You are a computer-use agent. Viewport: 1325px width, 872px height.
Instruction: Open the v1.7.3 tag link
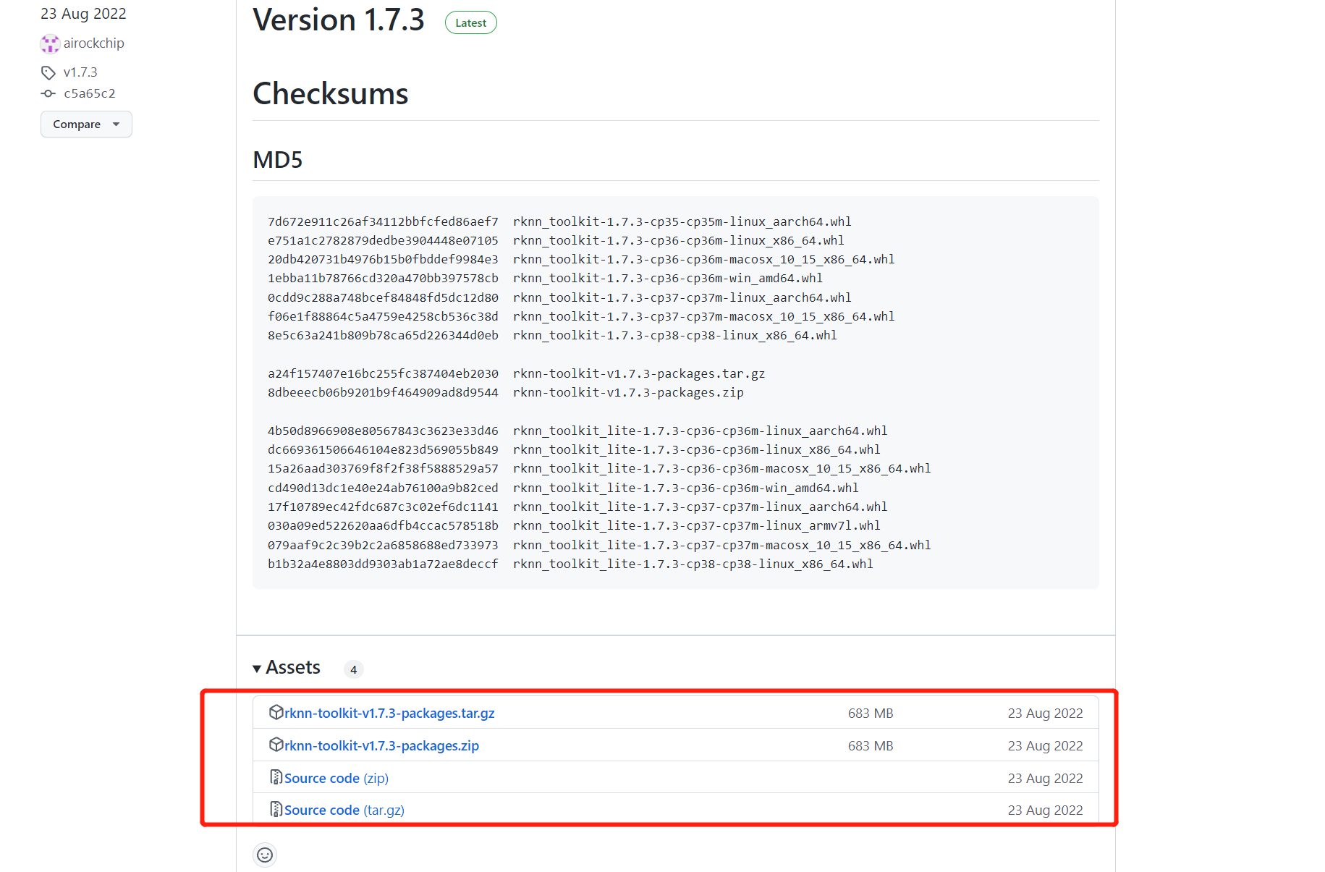pyautogui.click(x=80, y=72)
